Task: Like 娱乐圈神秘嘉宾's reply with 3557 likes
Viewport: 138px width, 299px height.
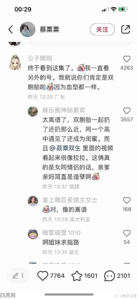Action: point(127,111)
